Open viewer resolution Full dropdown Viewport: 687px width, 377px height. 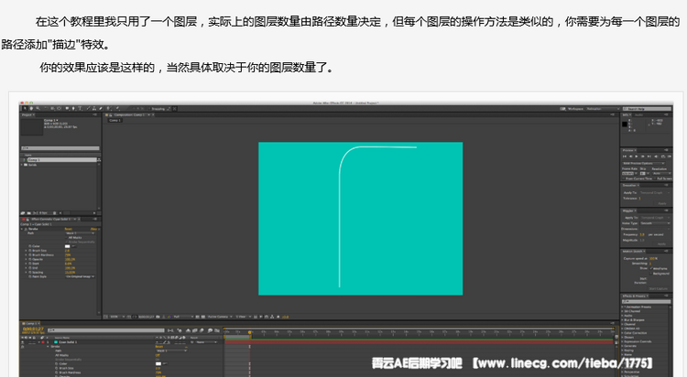[182, 317]
